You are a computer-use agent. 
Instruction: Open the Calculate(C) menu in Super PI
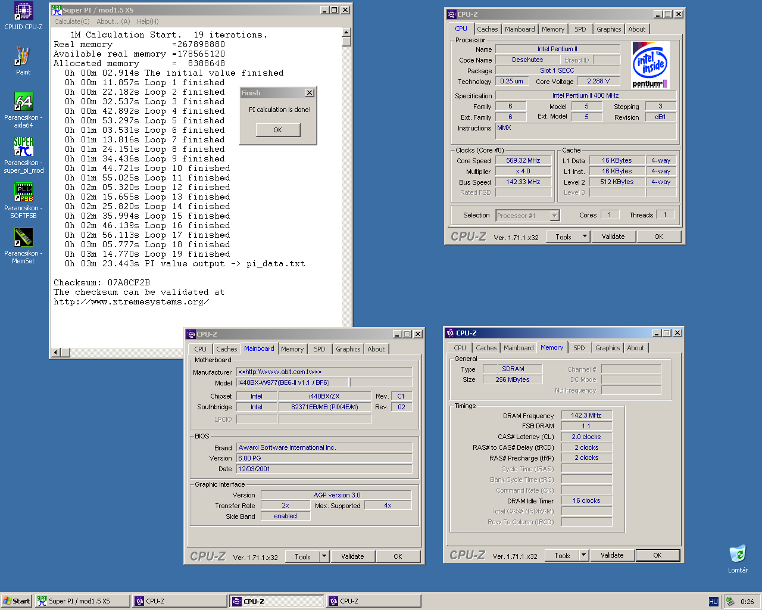coord(72,21)
